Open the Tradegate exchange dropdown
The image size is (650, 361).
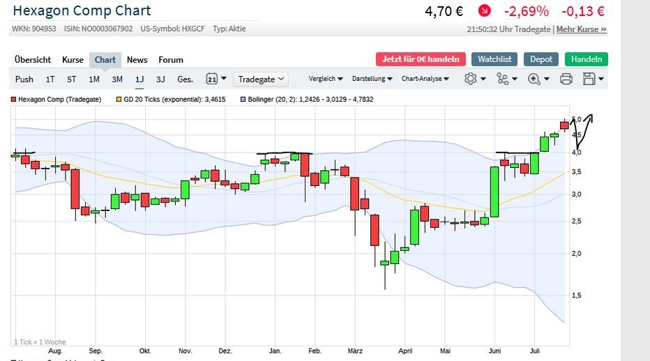pos(262,79)
